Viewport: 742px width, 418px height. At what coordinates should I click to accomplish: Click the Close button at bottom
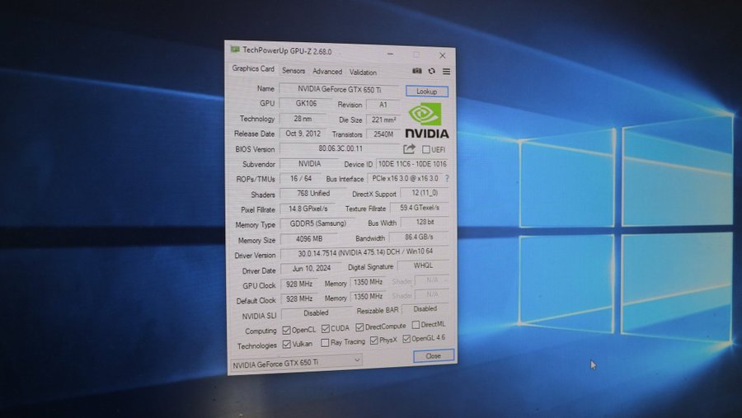433,356
